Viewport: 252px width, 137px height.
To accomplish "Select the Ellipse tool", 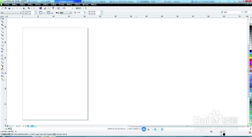I will pos(2,42).
